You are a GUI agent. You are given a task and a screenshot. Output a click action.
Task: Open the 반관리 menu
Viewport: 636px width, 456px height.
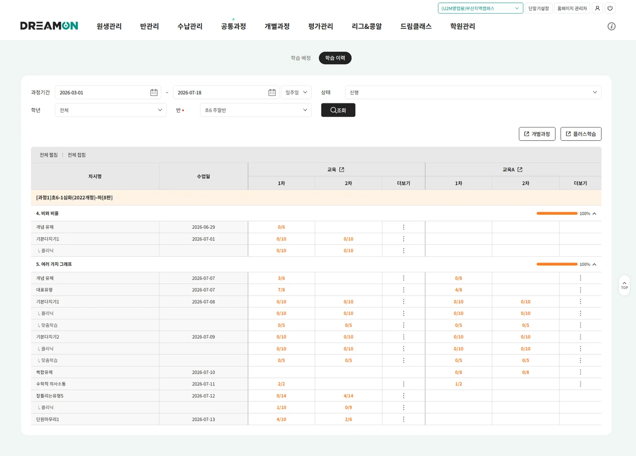(x=149, y=26)
